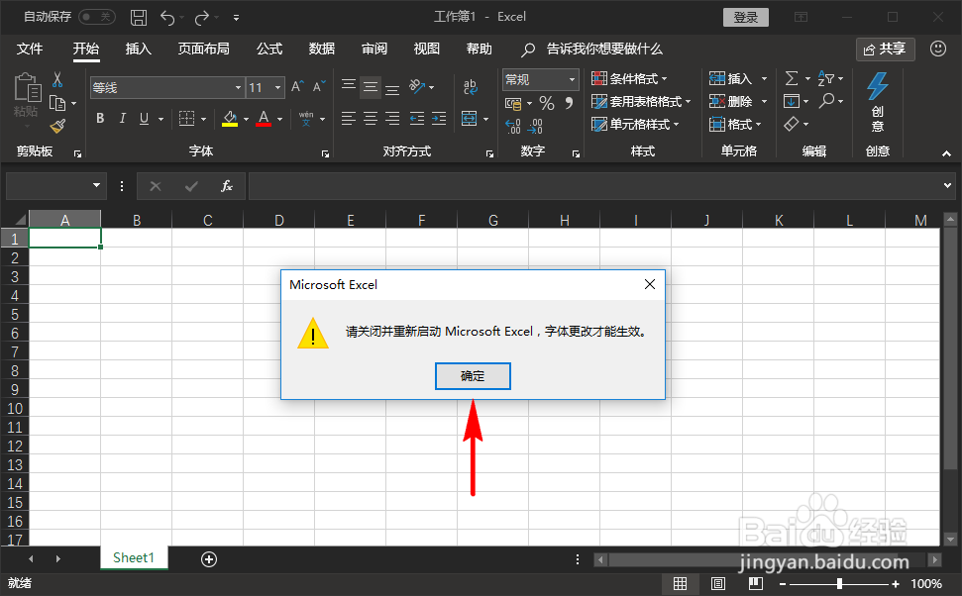The width and height of the screenshot is (962, 596).
Task: Open the 公式 ribbon tab
Action: point(268,50)
